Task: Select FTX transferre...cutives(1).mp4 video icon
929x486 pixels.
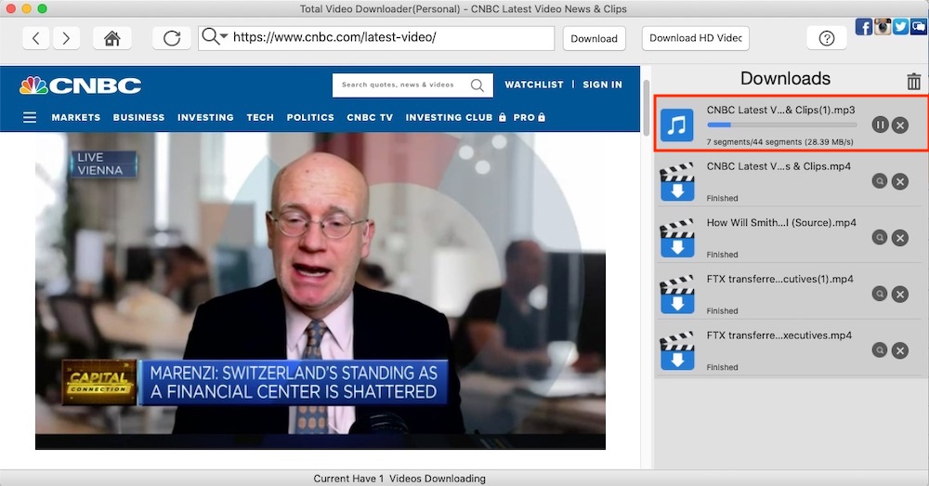Action: [x=676, y=295]
